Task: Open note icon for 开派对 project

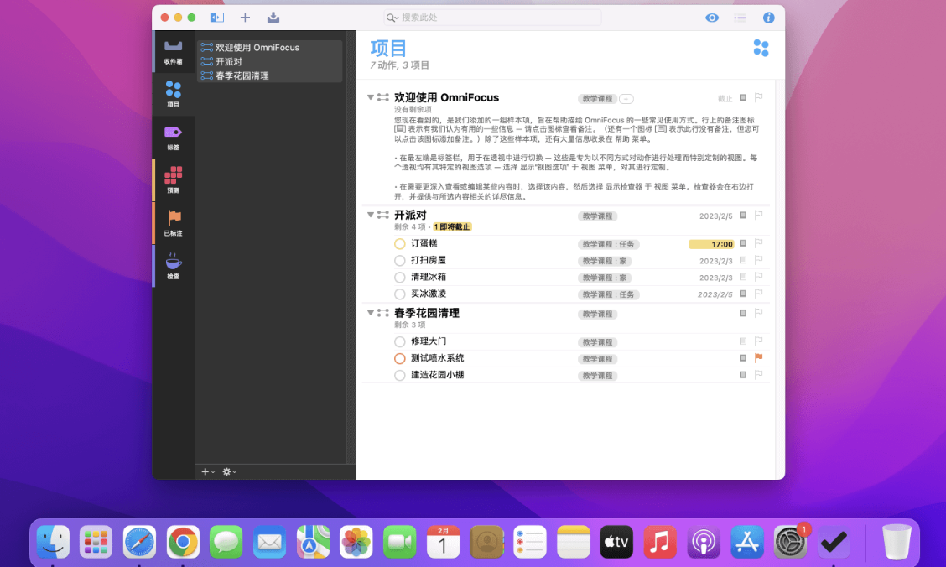Action: coord(743,215)
